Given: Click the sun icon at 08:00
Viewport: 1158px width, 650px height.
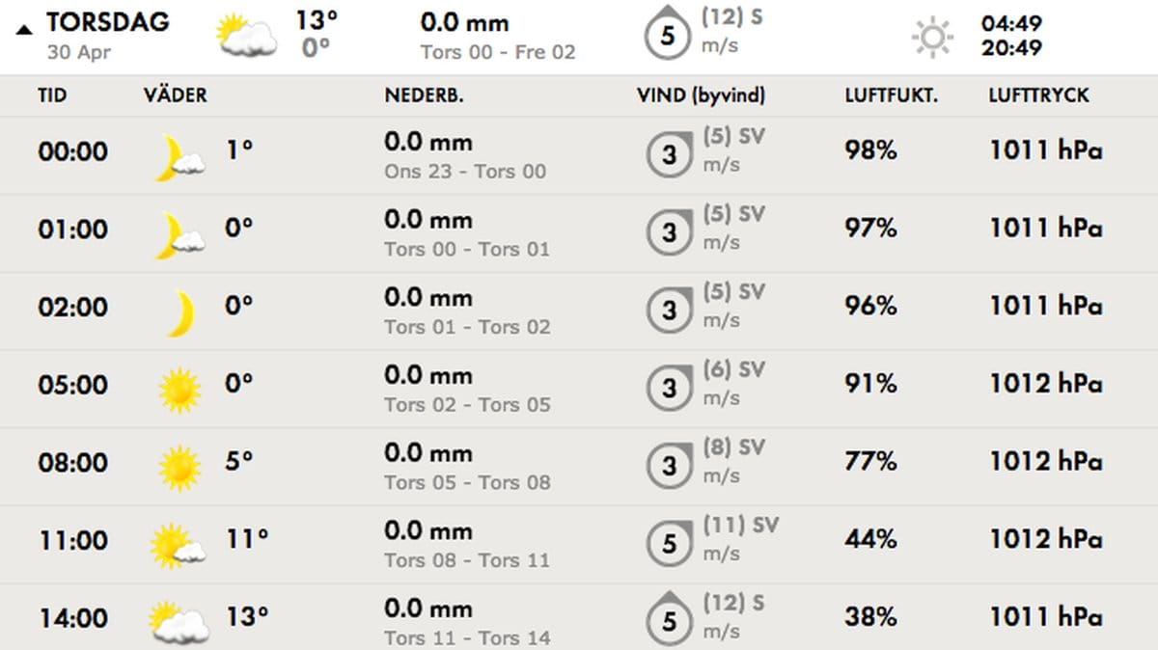Looking at the screenshot, I should tap(179, 468).
